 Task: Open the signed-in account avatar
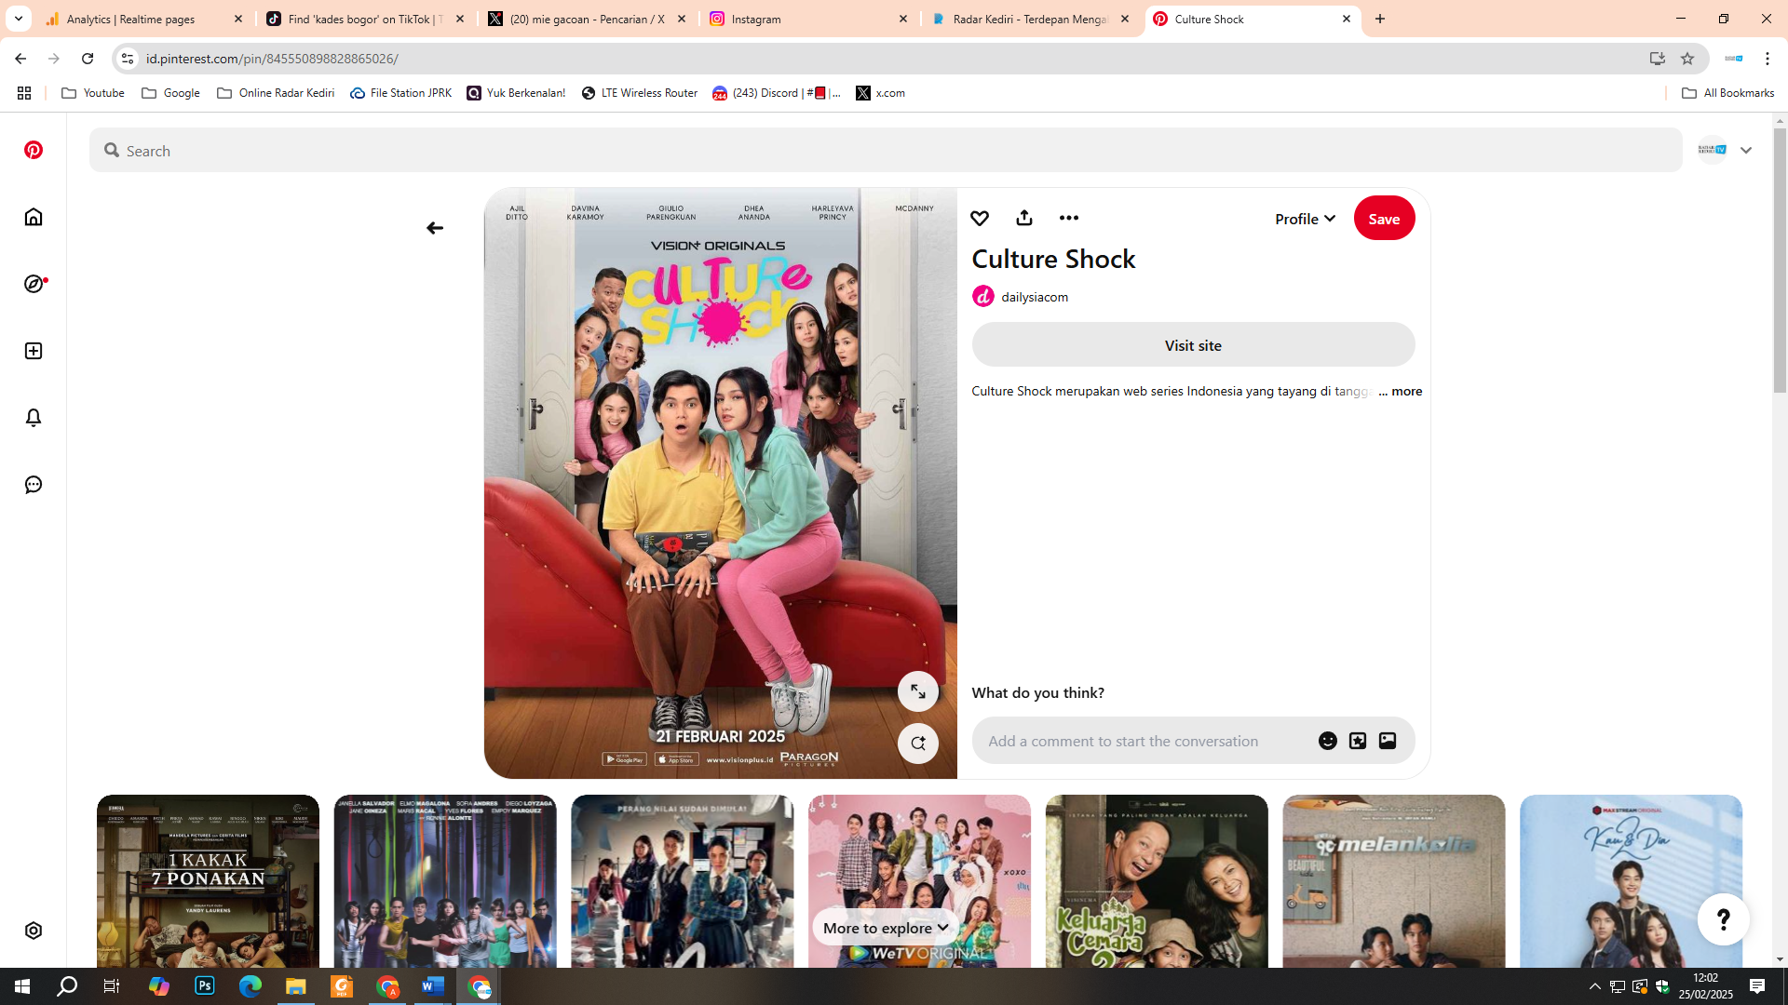click(x=1713, y=150)
